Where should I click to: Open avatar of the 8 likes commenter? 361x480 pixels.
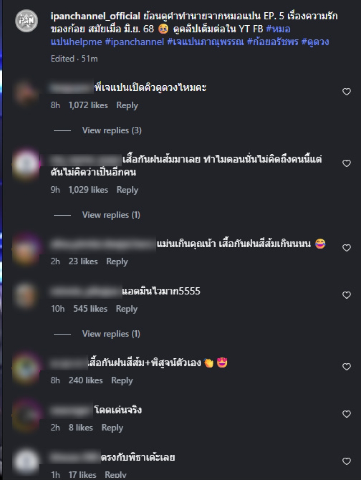click(26, 415)
